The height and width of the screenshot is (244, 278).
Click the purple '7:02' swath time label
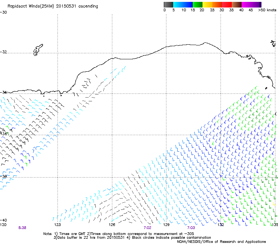tap(148, 228)
